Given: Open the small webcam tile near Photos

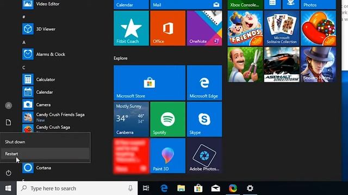Looking at the screenshot, I should tap(291, 4).
